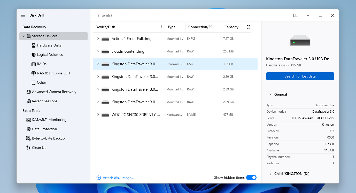Disable Show hidden items toggle

(x=251, y=177)
